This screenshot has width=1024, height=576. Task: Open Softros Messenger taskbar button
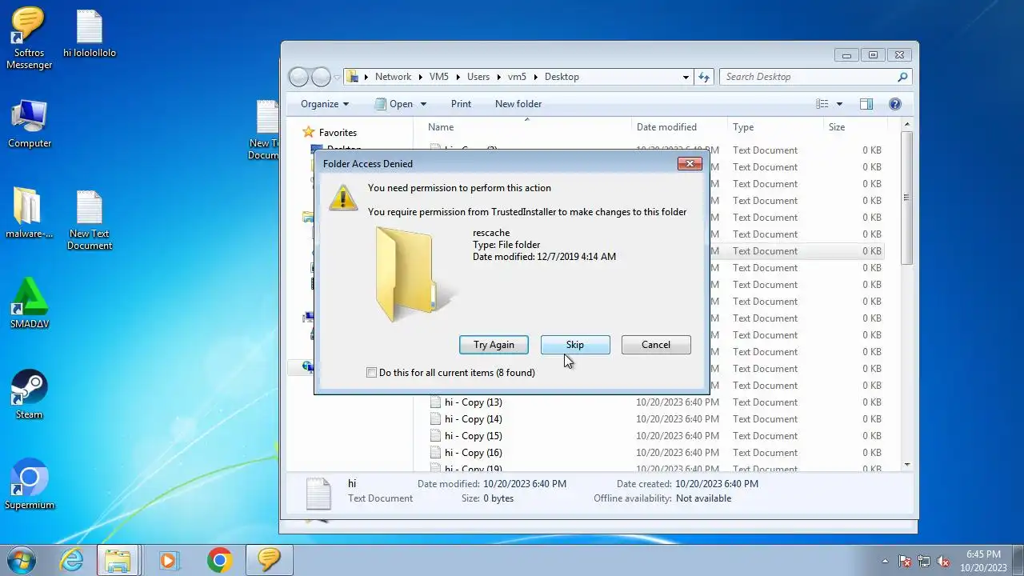click(x=269, y=559)
